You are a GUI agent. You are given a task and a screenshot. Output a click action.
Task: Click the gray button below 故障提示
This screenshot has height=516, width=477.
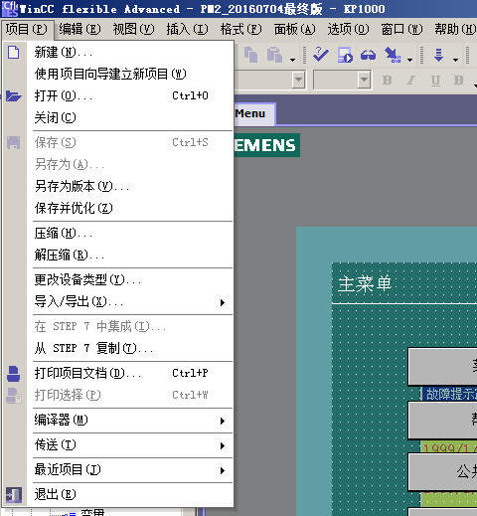[442, 421]
